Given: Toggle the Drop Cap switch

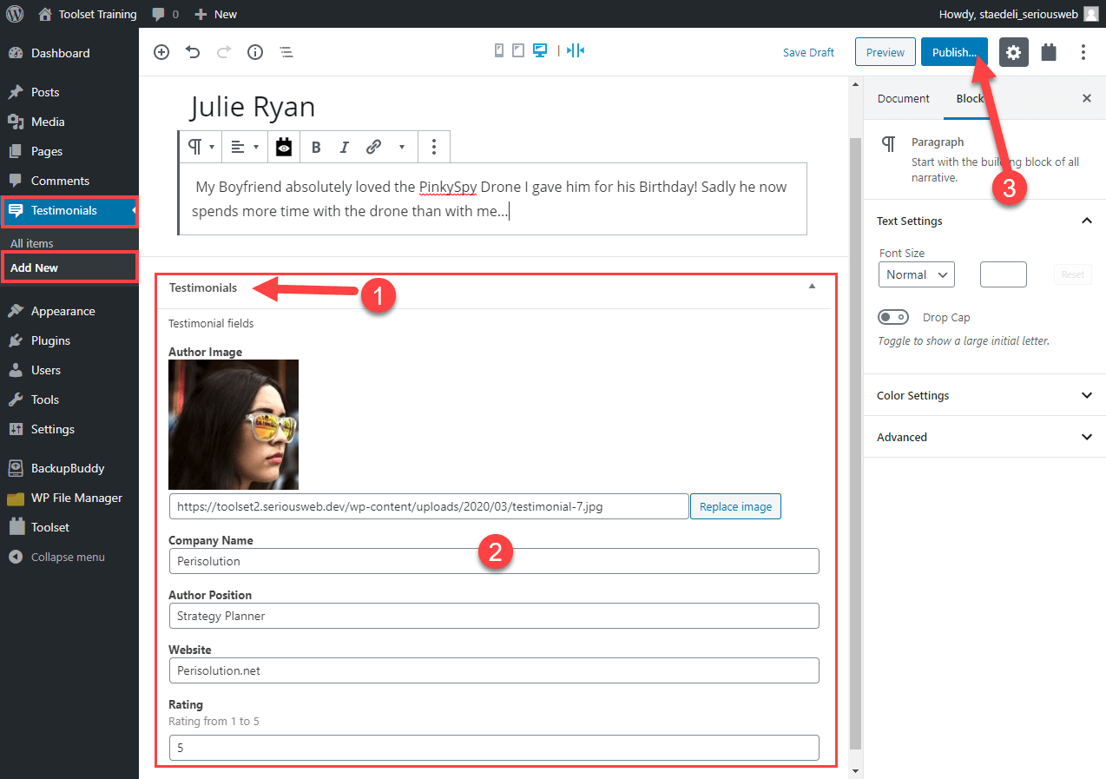Looking at the screenshot, I should [x=893, y=318].
